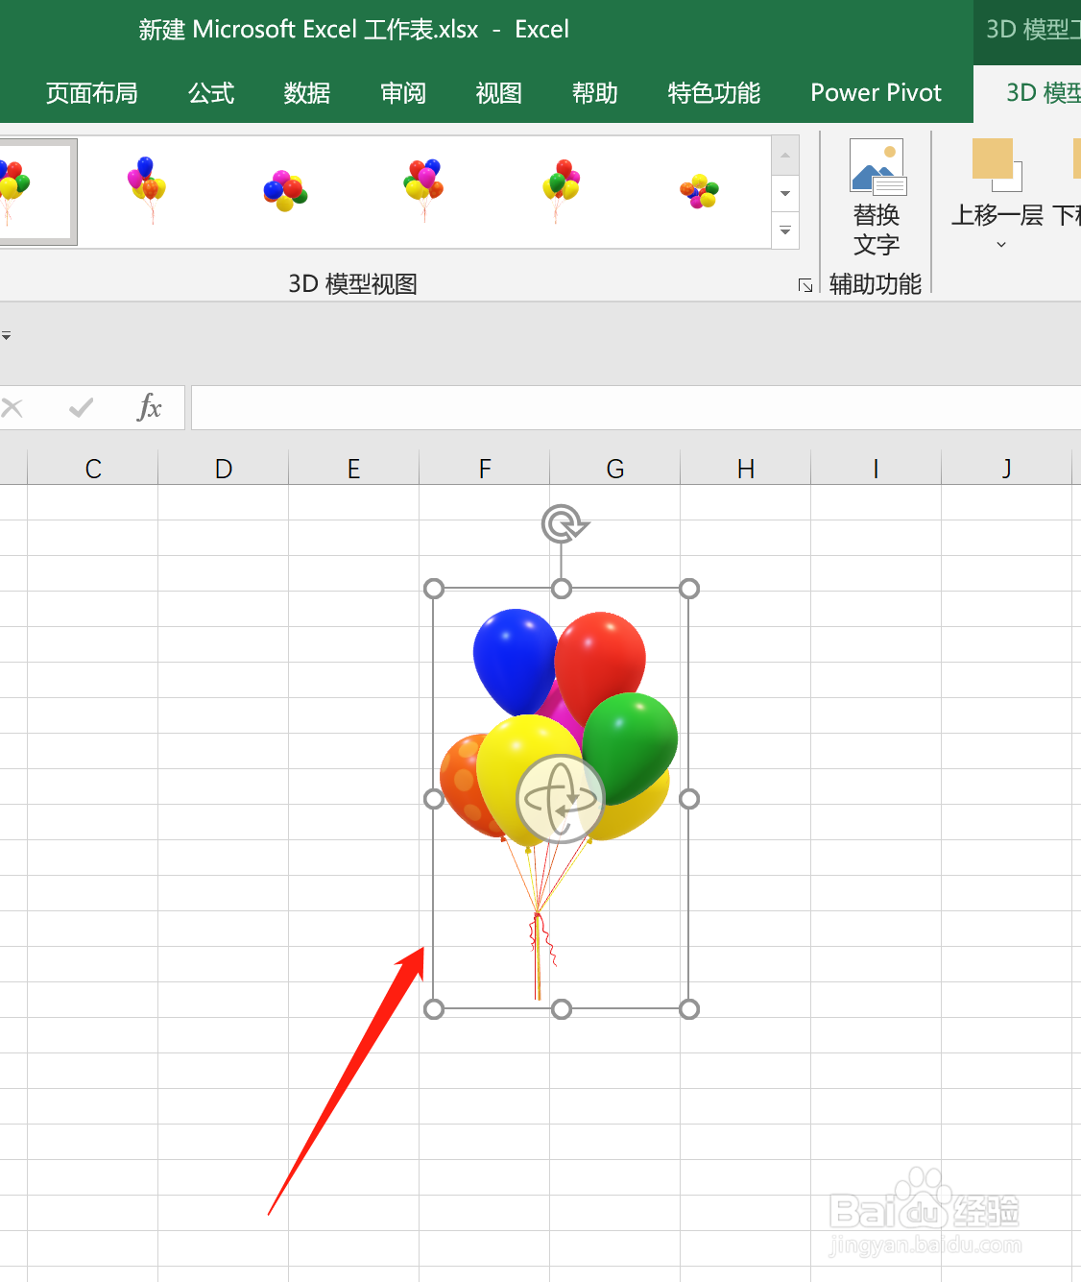Click the bottom-center resize handle of model
This screenshot has height=1282, width=1081.
coord(562,1009)
